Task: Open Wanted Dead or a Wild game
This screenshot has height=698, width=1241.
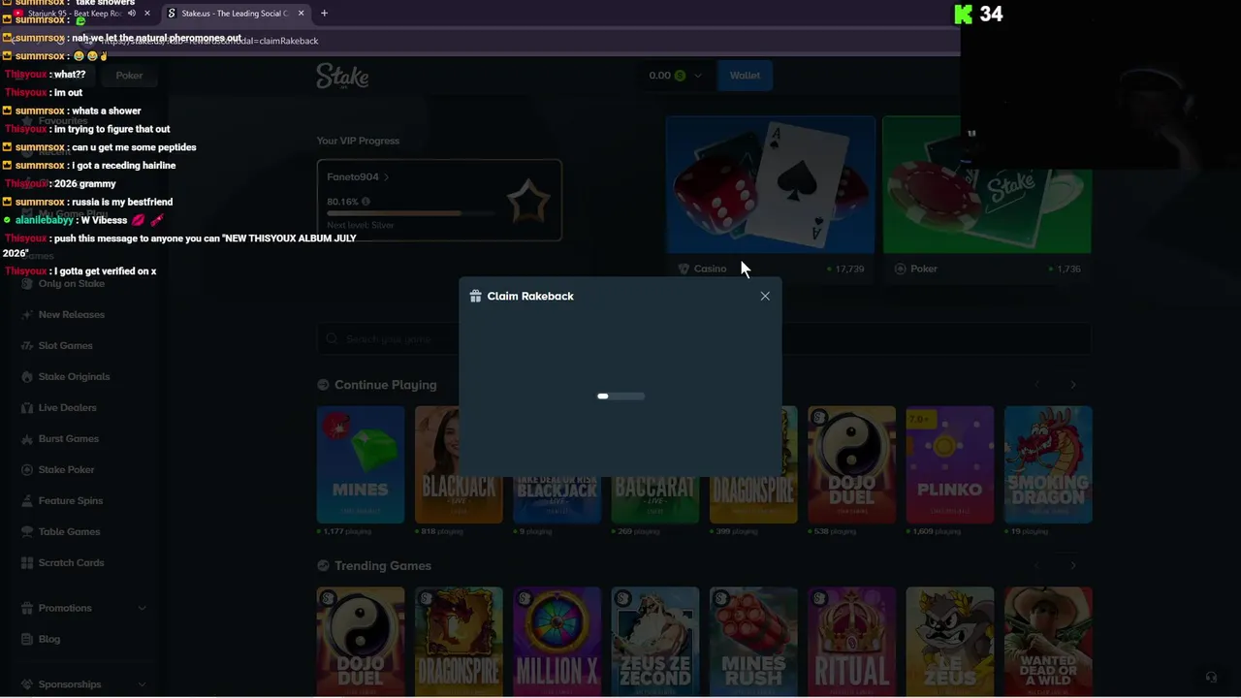Action: coord(1048,642)
